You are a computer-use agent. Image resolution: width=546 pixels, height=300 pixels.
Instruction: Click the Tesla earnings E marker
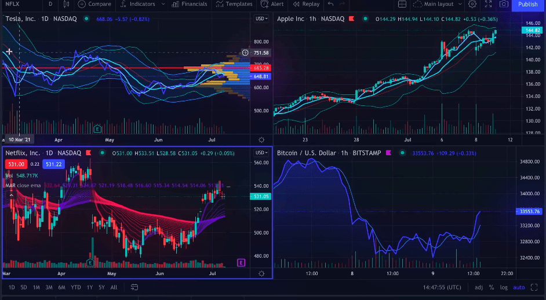click(97, 129)
